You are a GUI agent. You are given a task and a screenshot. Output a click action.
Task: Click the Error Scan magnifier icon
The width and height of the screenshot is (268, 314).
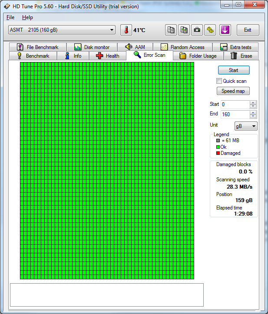pyautogui.click(x=137, y=55)
